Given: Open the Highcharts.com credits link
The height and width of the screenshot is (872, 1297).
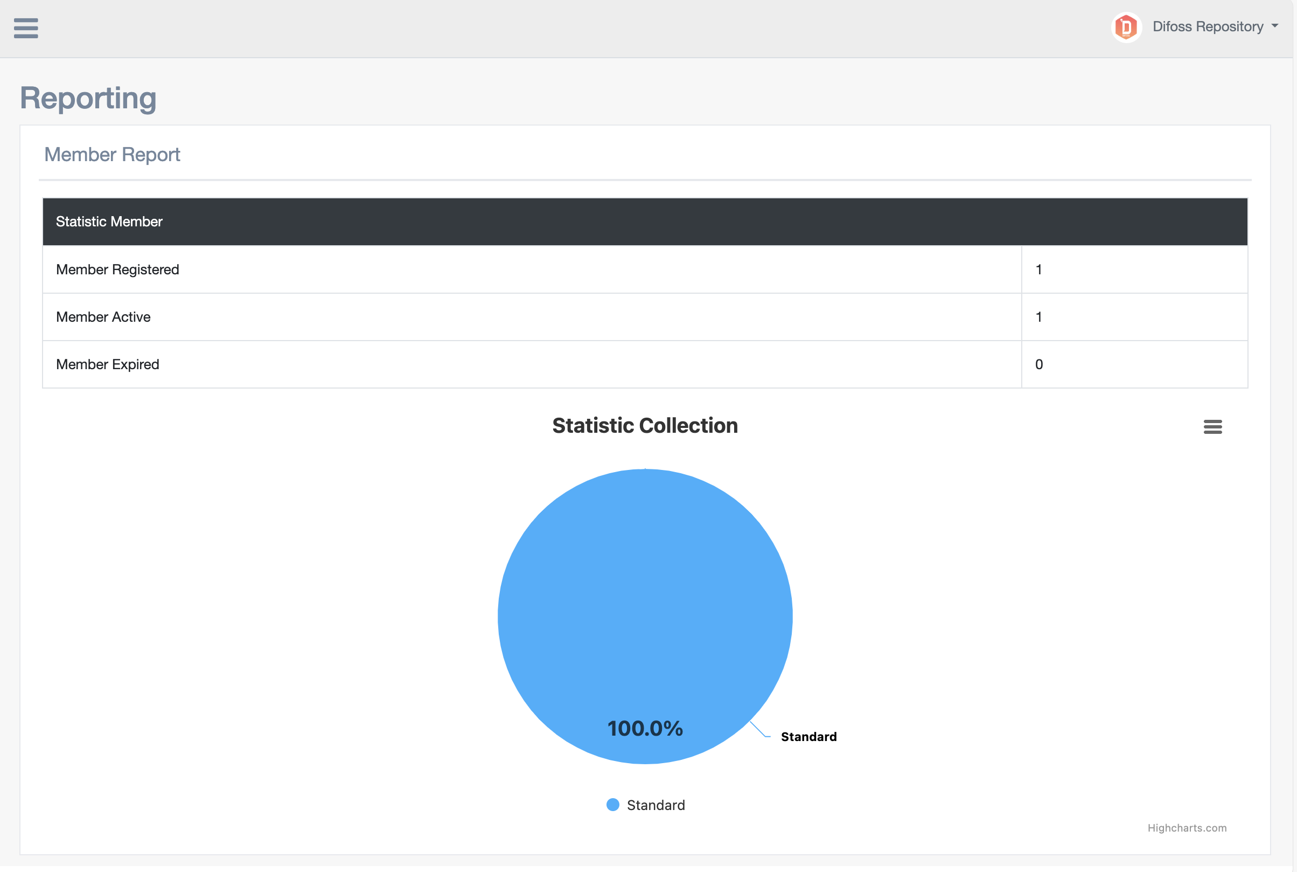Looking at the screenshot, I should coord(1187,827).
